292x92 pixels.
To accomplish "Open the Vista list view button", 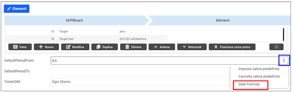I will point(20,47).
